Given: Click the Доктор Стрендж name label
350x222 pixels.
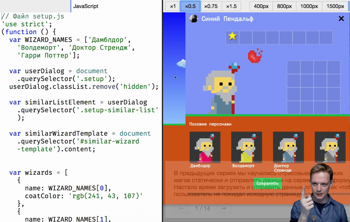Looking at the screenshot, I should coord(283,168).
